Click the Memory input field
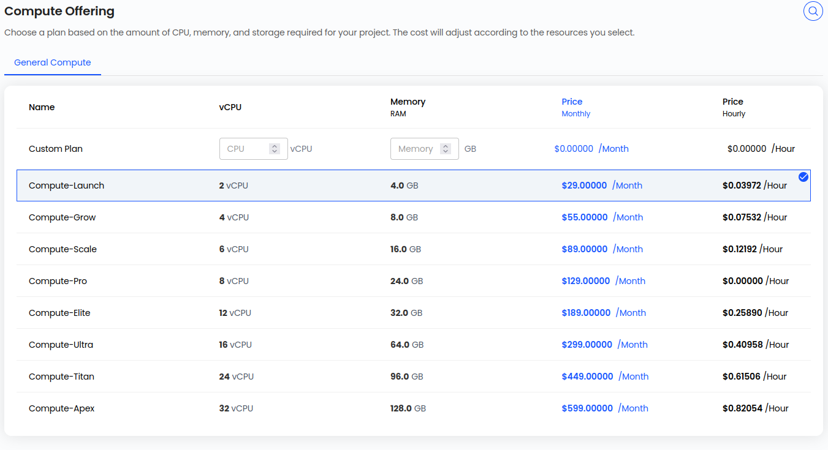 click(x=425, y=149)
